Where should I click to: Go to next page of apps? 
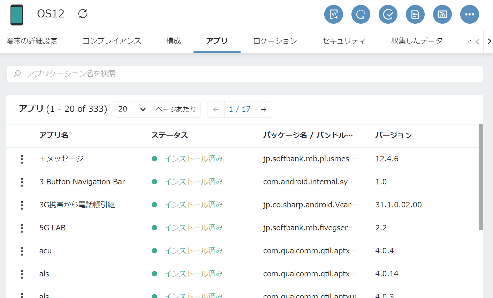click(x=264, y=109)
